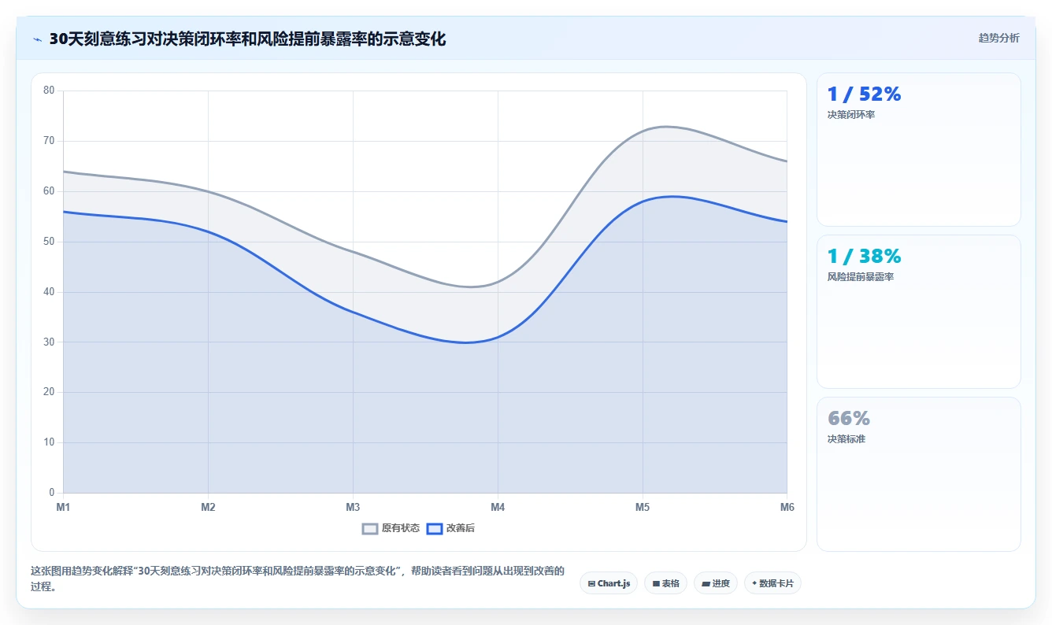This screenshot has width=1052, height=625.
Task: Toggle the 原有状态 legend series
Action: 391,528
